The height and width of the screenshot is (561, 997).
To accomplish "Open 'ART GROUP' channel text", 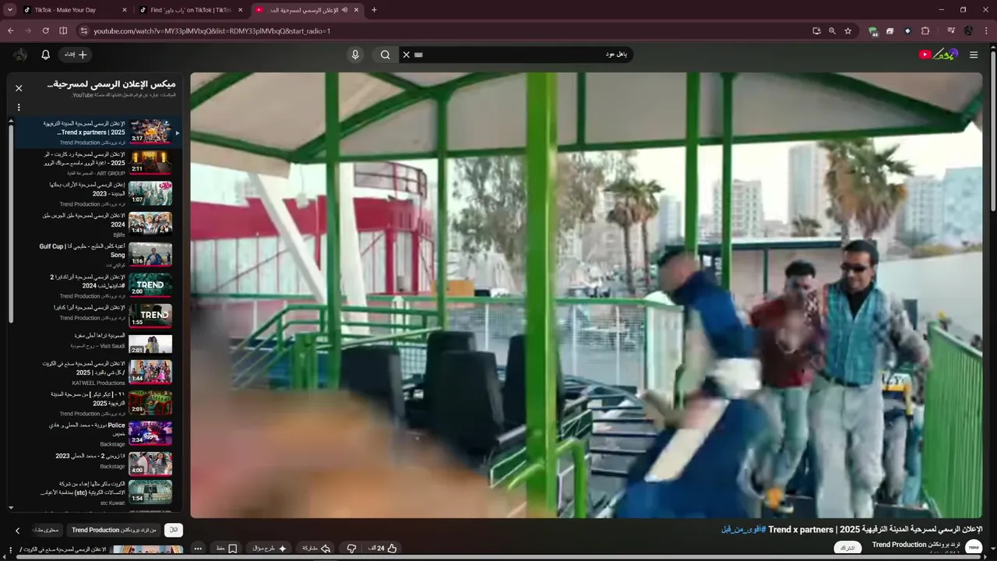I will 111,173.
